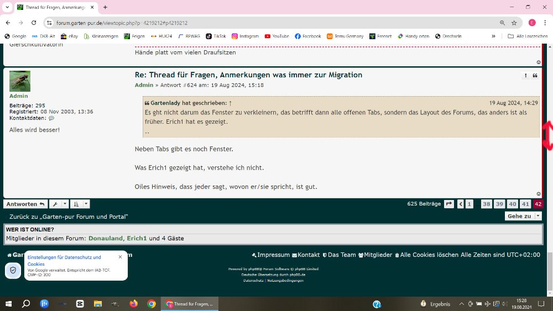
Task: Close the Datenschutz und Cookies popup
Action: (120, 257)
